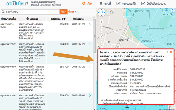This screenshot has width=176, height=110.
Task: Click the map zoom-in plus button
Action: click(x=101, y=22)
